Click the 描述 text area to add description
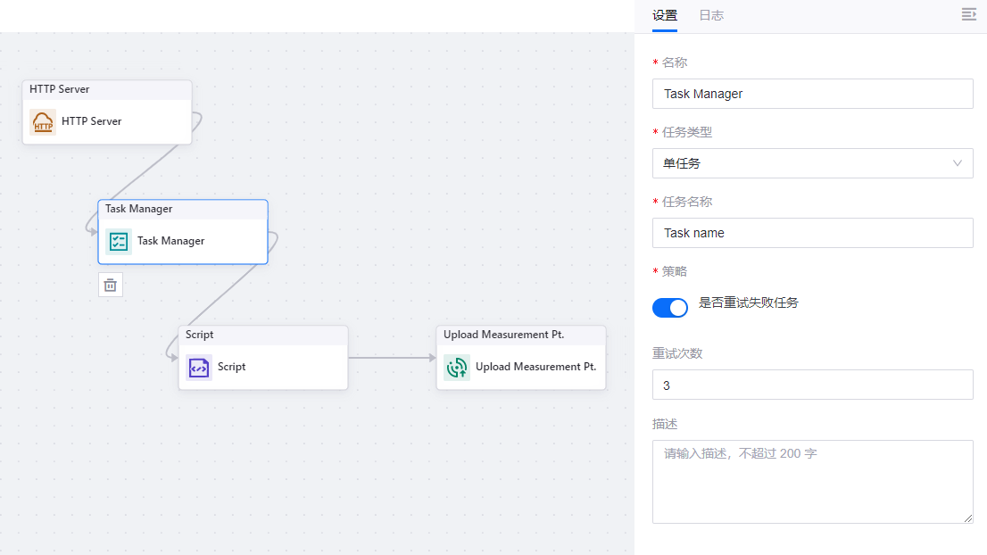The height and width of the screenshot is (555, 987). [812, 482]
